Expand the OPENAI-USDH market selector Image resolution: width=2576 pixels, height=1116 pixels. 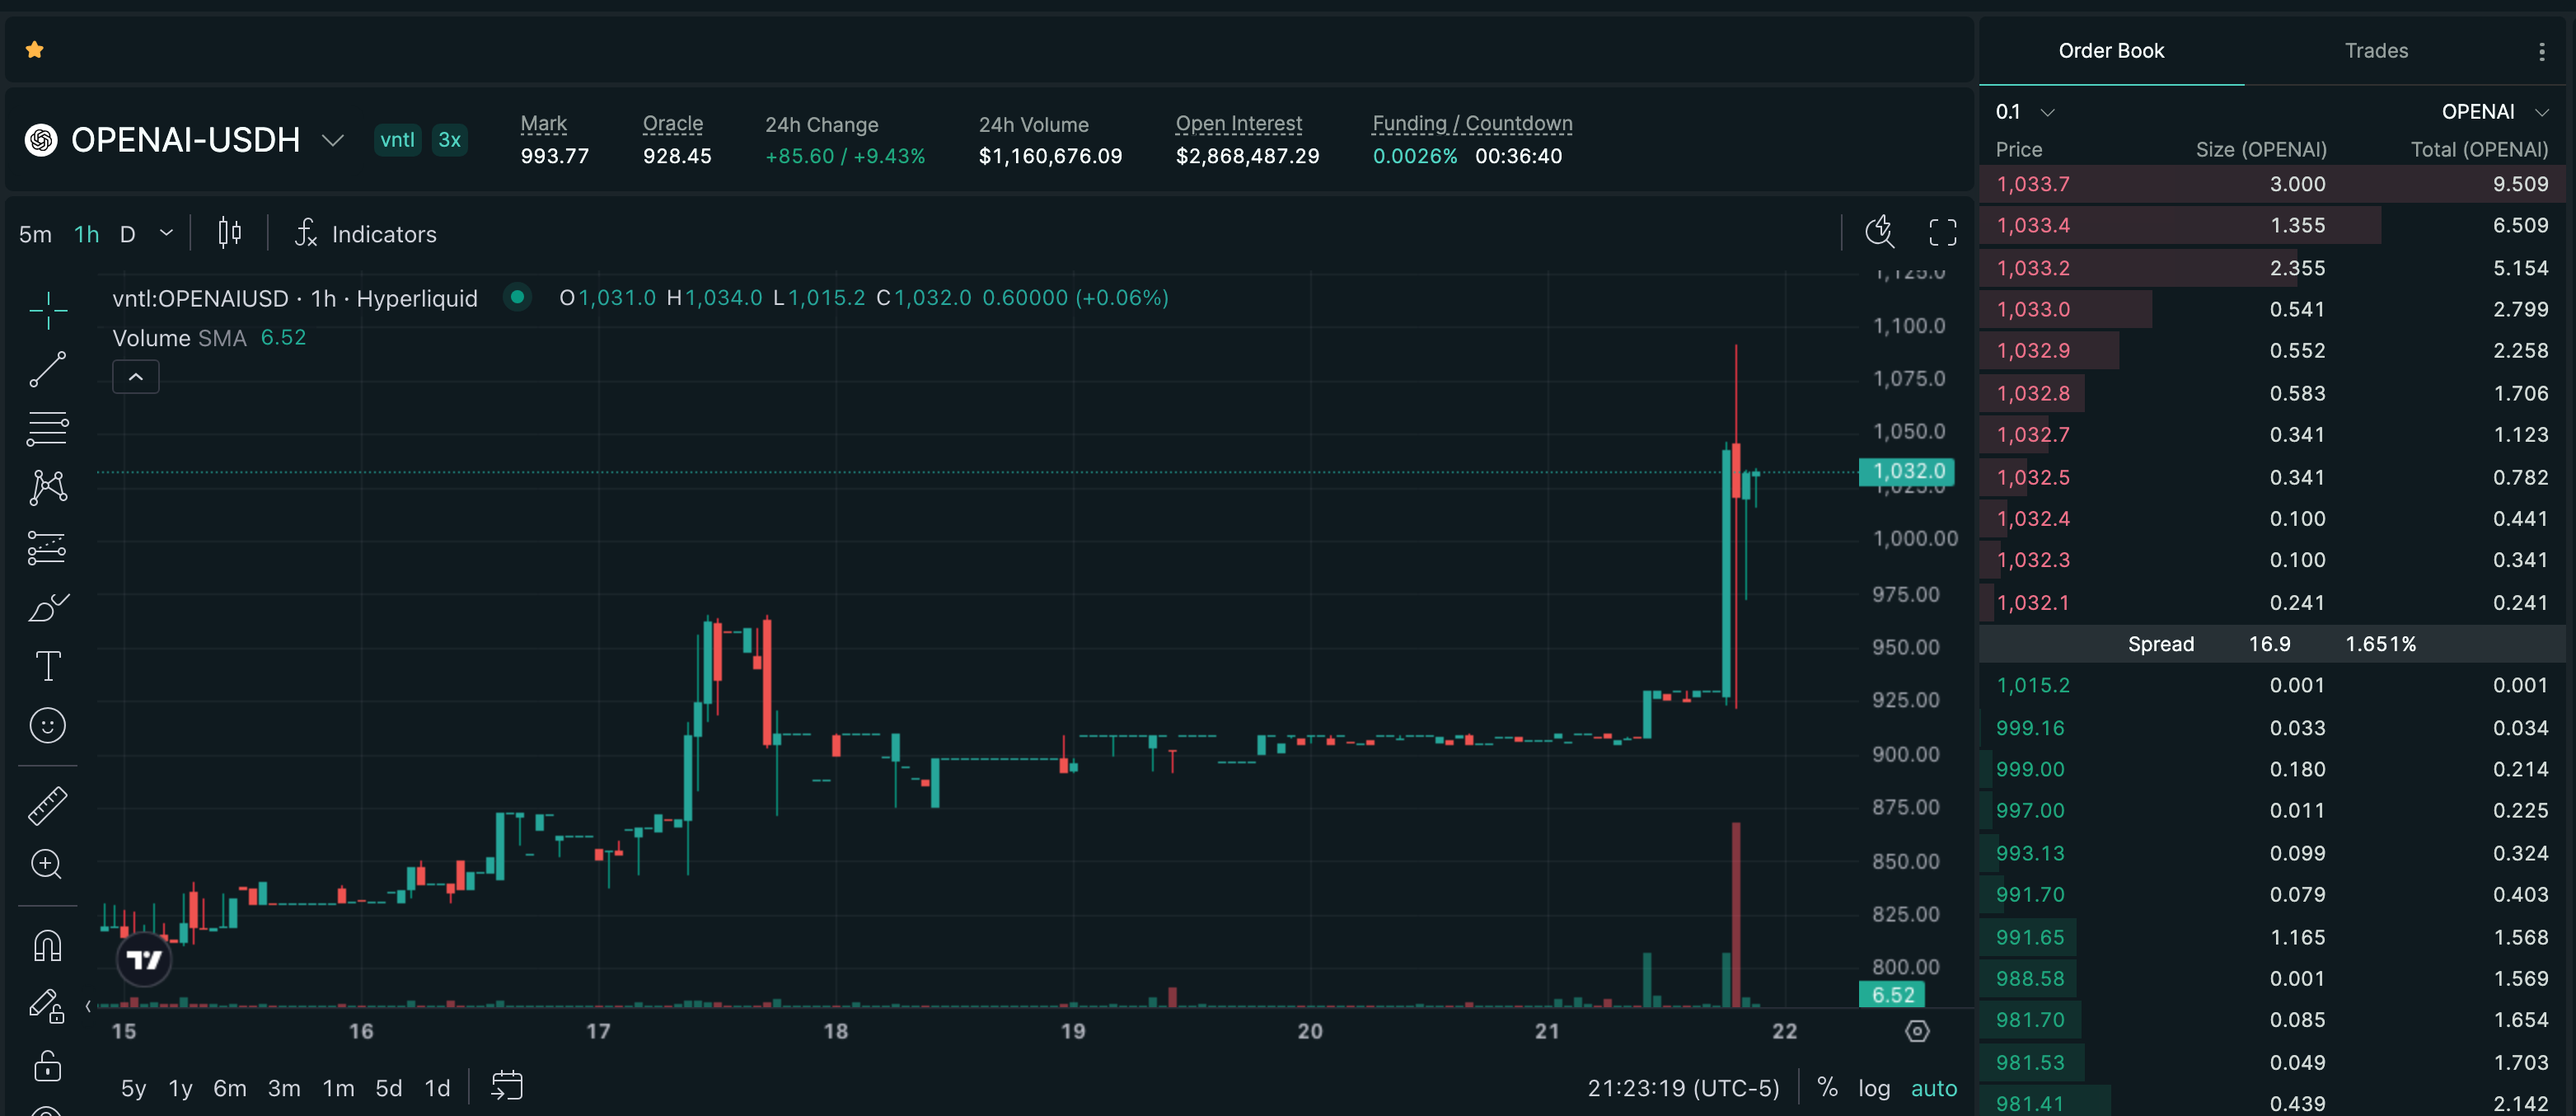click(332, 140)
